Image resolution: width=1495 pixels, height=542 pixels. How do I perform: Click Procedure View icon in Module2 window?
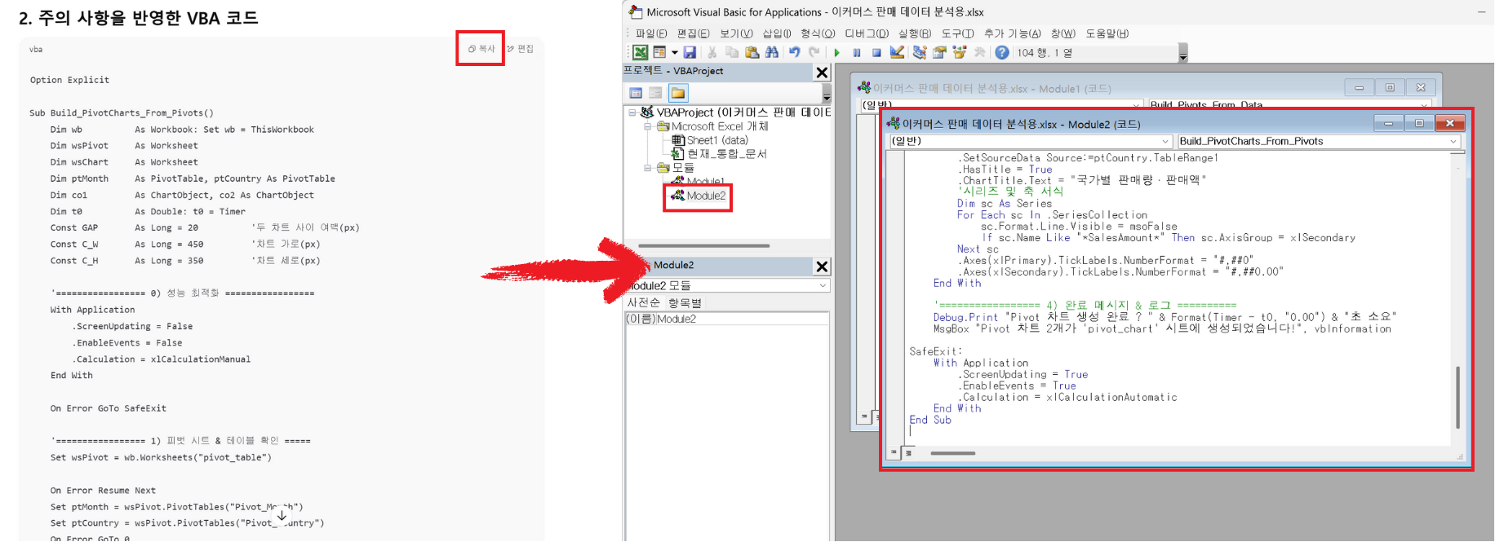[x=895, y=452]
